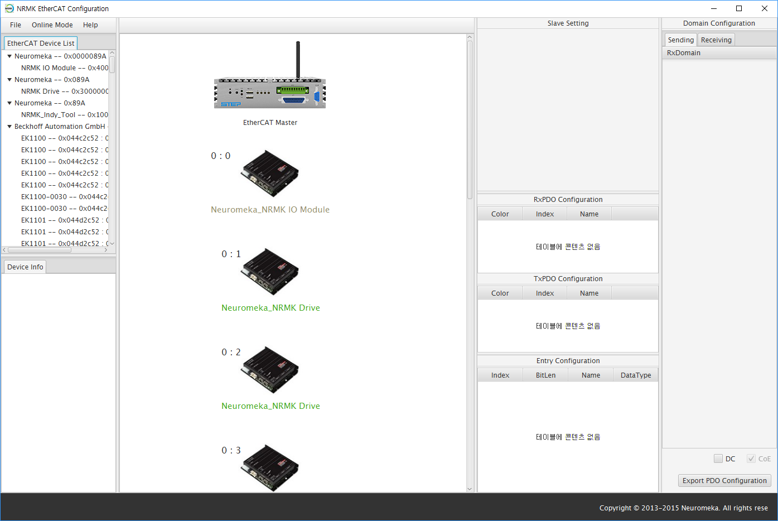Switch to the EtherCAT Device List tab
Screen dimensions: 778x521
pyautogui.click(x=41, y=43)
